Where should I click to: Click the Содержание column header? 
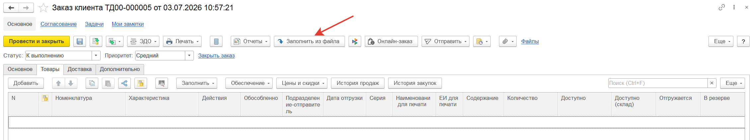coord(483,105)
